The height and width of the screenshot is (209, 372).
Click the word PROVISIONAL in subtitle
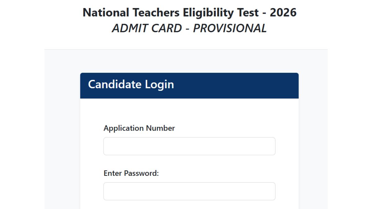[230, 28]
